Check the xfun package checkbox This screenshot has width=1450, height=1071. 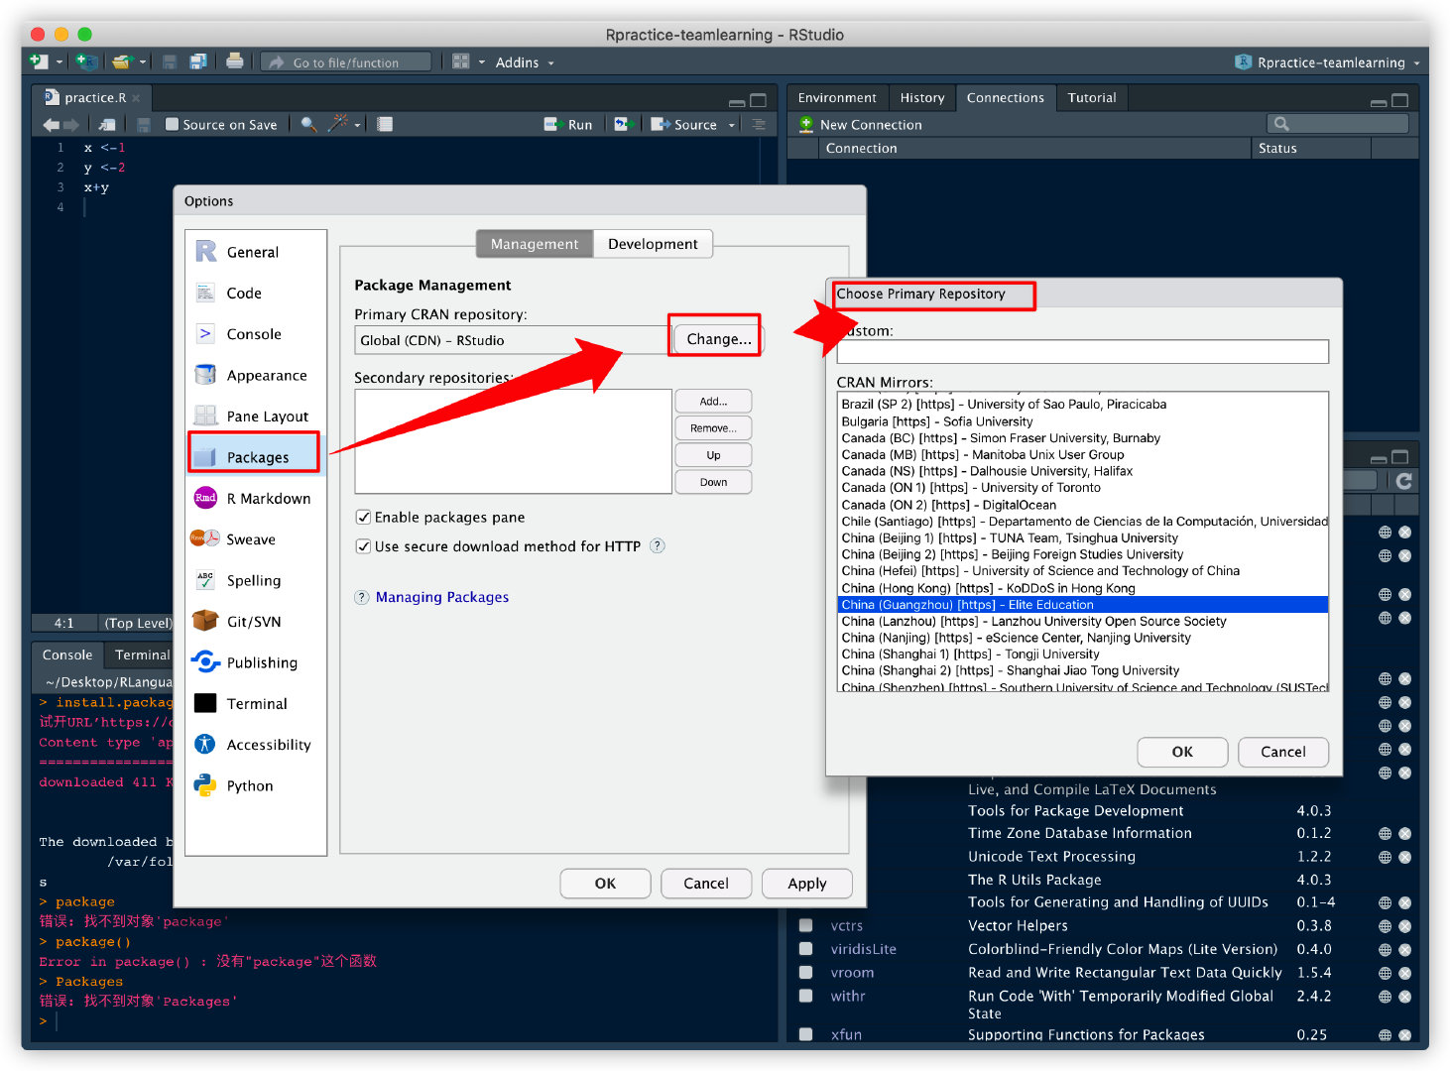(x=806, y=1034)
